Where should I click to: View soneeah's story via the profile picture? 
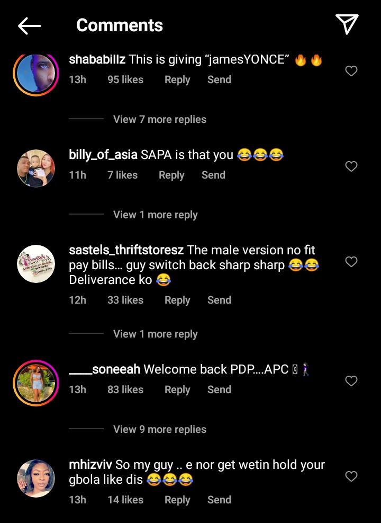point(36,383)
